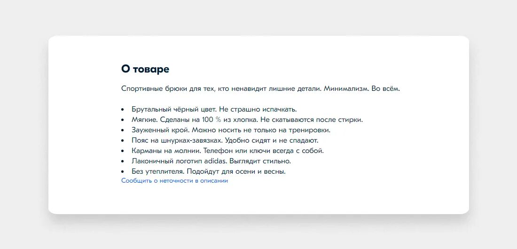This screenshot has height=249, width=517.
Task: Click the 'О товаре' heading
Action: click(x=145, y=69)
